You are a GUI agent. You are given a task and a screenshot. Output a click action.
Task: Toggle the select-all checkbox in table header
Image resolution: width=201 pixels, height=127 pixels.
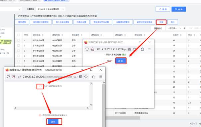coord(19,35)
